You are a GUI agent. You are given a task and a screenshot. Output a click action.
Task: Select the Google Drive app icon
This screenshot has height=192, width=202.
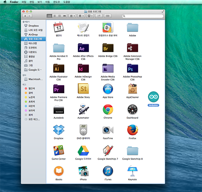pyautogui.click(x=83, y=150)
